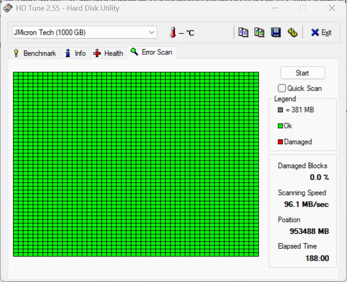Click the HD Tune app icon in title bar
This screenshot has height=282, width=347.
pyautogui.click(x=7, y=8)
